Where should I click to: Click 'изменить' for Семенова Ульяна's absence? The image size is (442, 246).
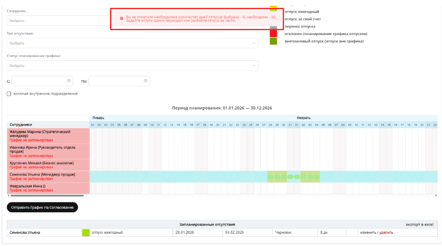tap(368, 232)
